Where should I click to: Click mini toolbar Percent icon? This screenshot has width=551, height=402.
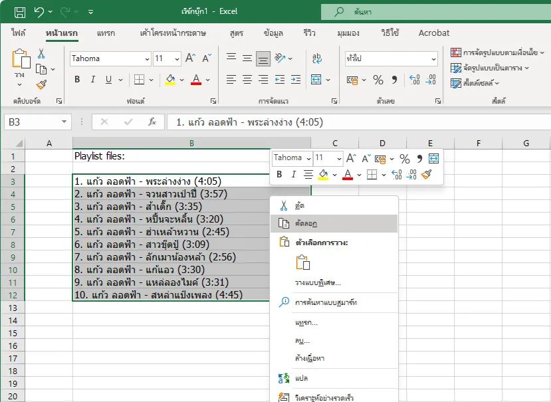coord(405,159)
